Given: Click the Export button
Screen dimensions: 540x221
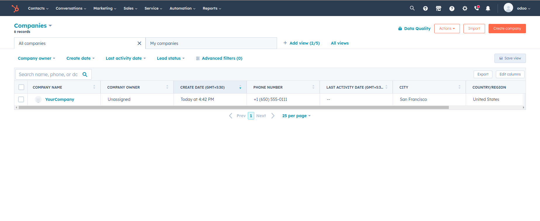Looking at the screenshot, I should point(483,74).
